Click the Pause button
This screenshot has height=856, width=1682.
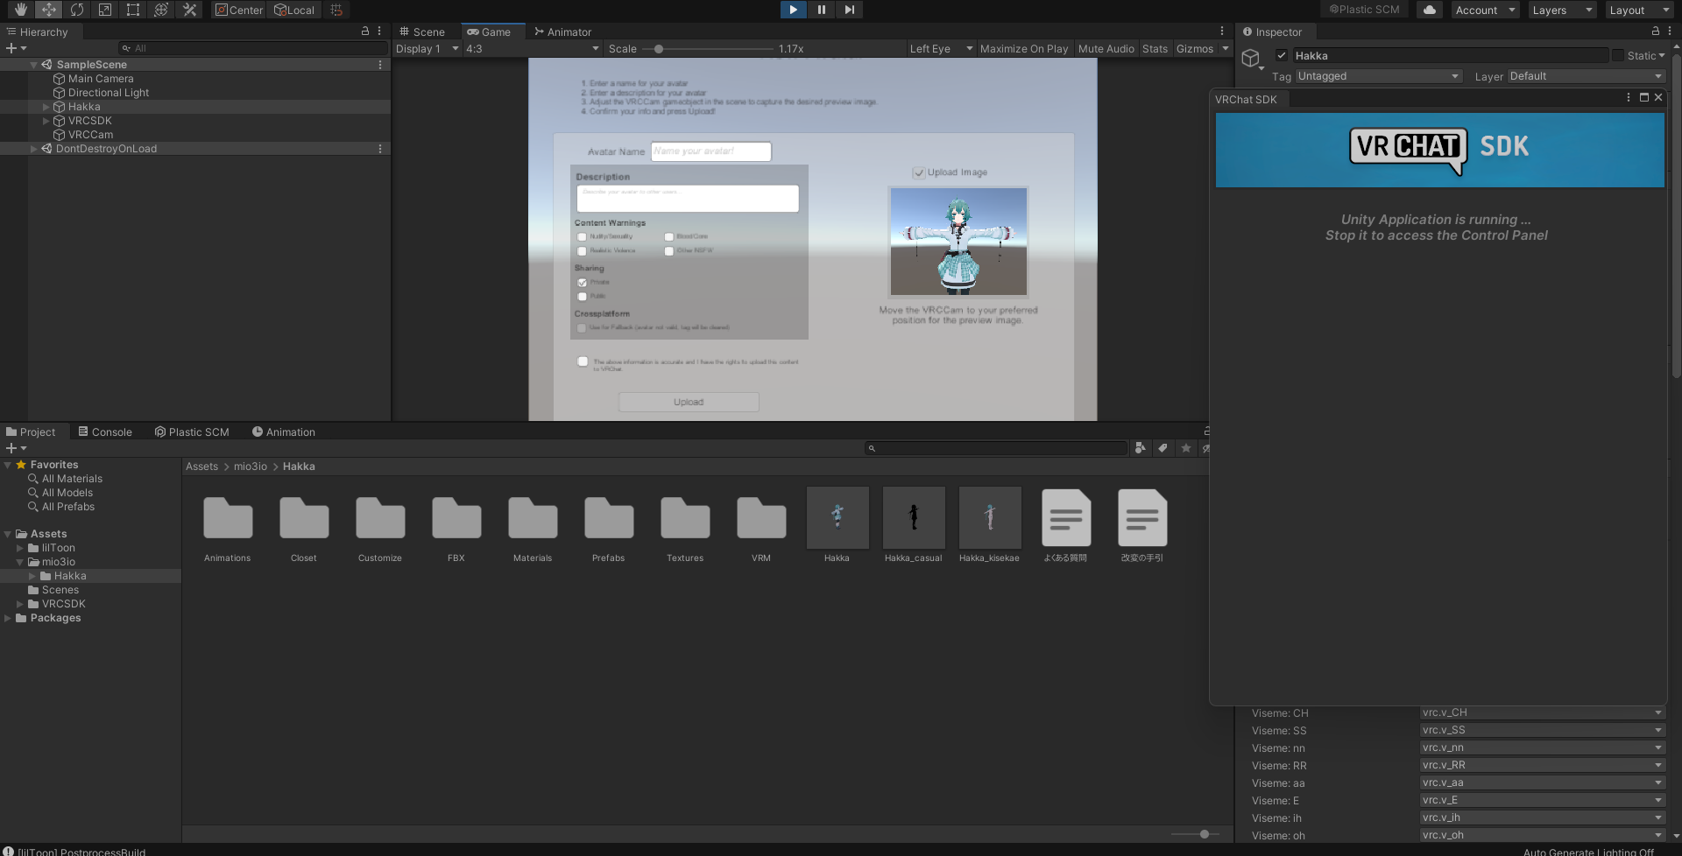(821, 10)
